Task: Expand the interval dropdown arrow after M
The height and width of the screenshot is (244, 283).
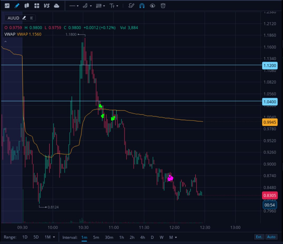Action: pyautogui.click(x=176, y=237)
